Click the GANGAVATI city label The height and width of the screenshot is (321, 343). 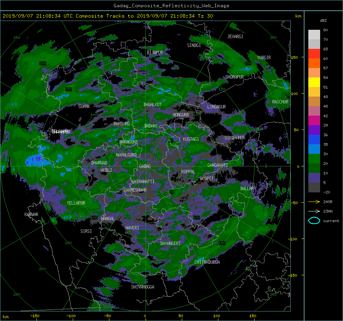point(218,165)
